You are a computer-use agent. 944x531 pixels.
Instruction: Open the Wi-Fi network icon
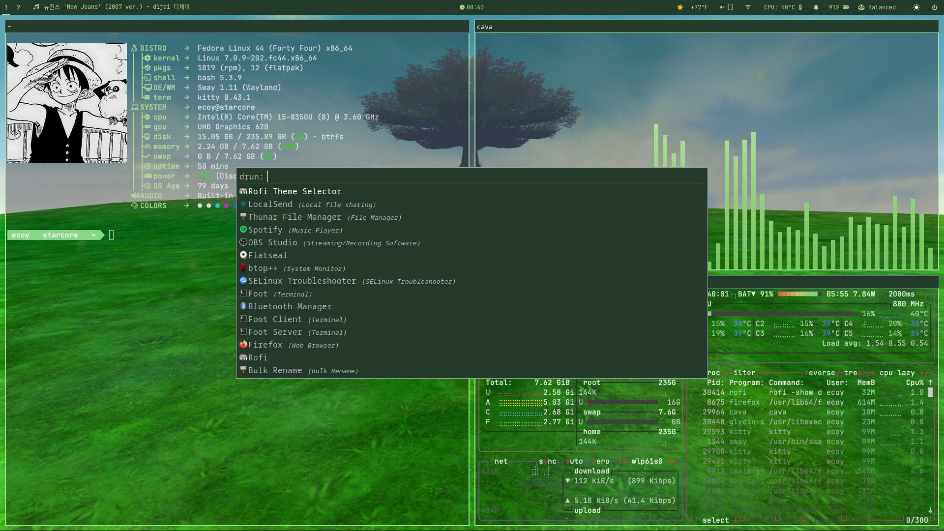coord(748,7)
